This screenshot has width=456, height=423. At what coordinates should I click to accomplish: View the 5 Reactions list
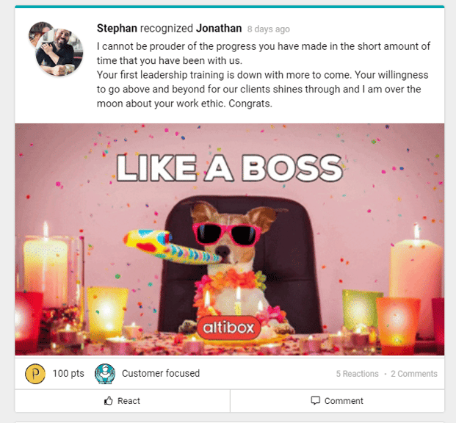coord(358,374)
